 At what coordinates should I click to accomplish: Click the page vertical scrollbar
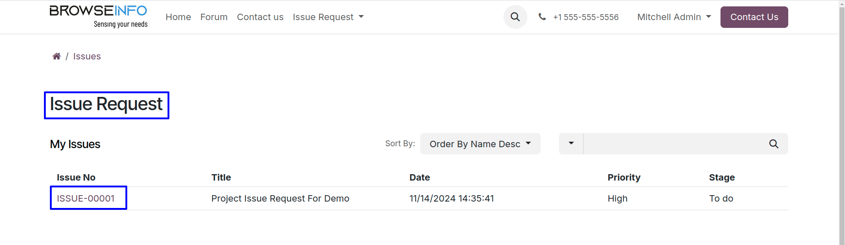[x=842, y=122]
